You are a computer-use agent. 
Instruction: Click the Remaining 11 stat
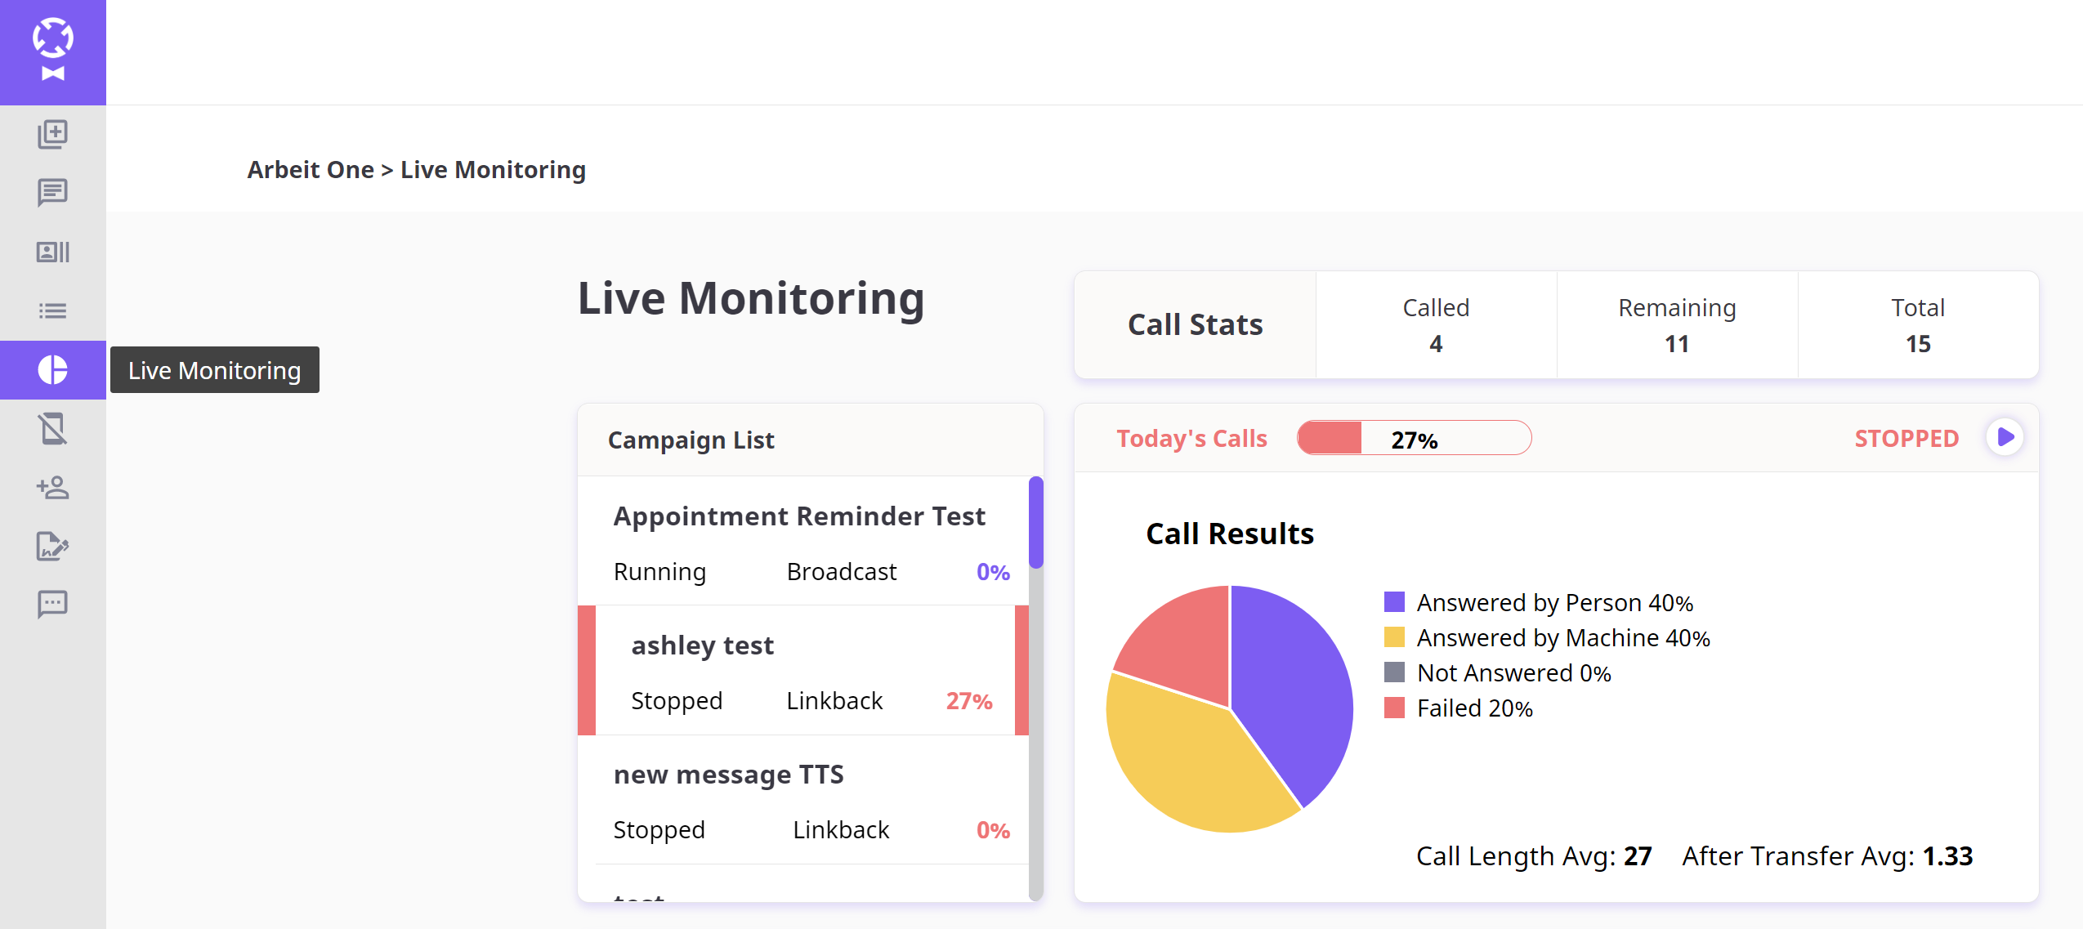[x=1677, y=325]
